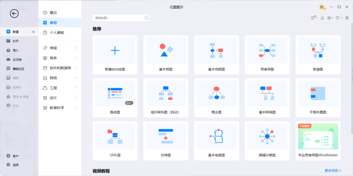This screenshot has height=176, width=353.
Task: Choose the 基本电路图 circuit template
Action: (x=216, y=141)
